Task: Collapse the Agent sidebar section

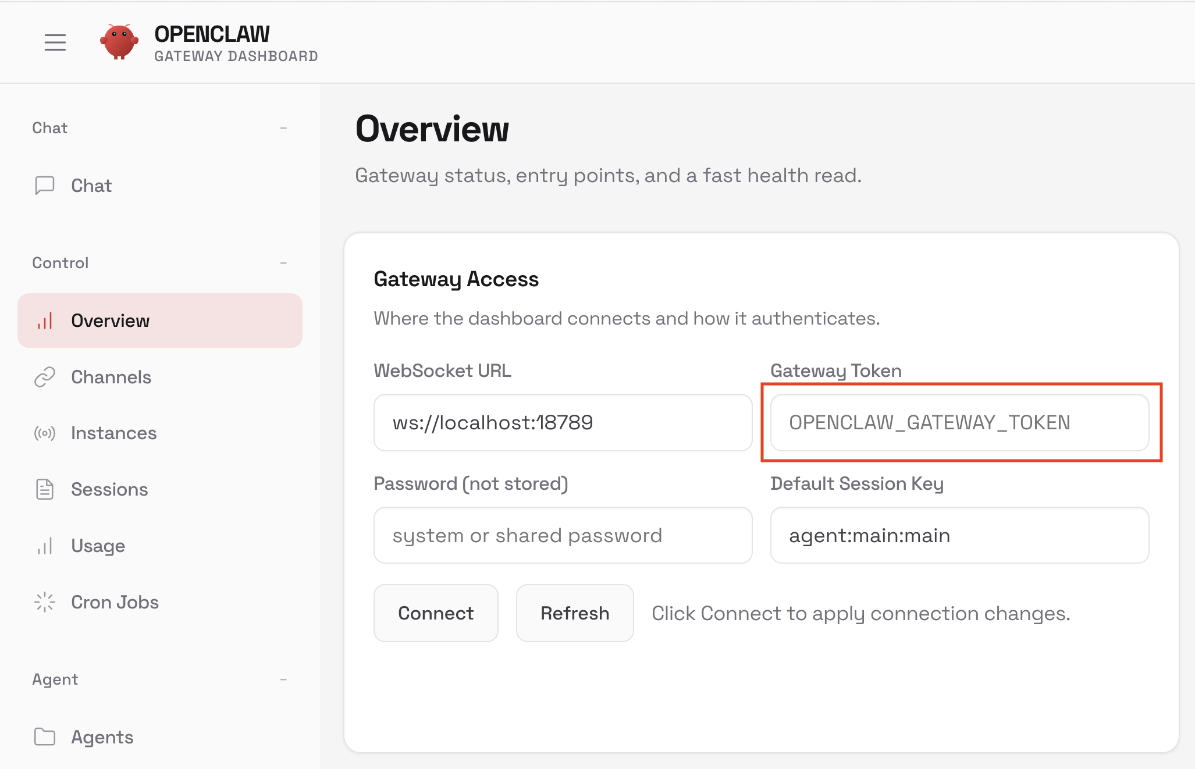Action: click(x=283, y=679)
